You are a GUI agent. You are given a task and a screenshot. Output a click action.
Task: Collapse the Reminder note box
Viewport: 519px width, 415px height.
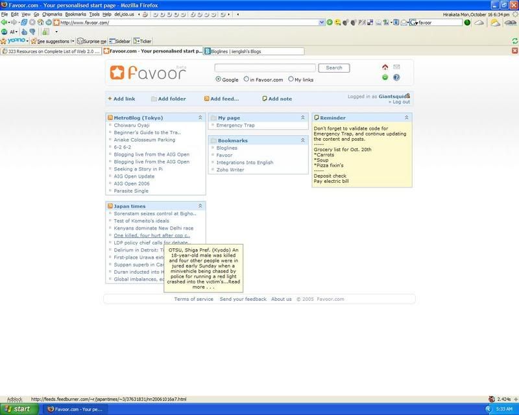point(407,117)
